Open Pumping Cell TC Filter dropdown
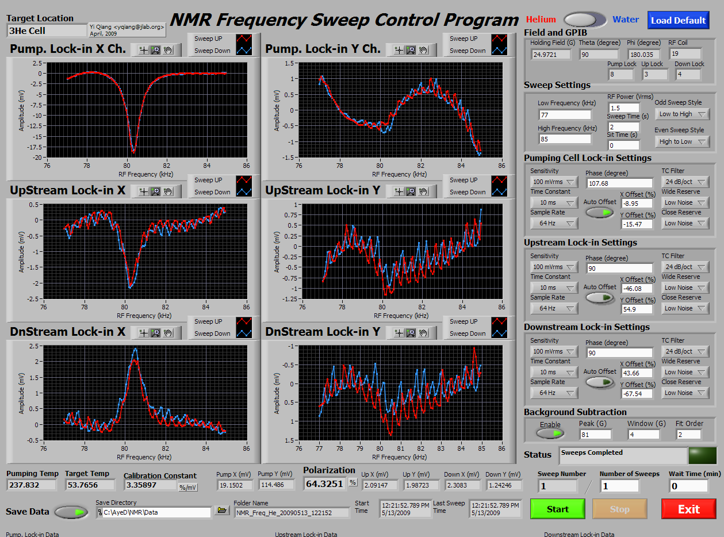724x537 pixels. pyautogui.click(x=686, y=182)
